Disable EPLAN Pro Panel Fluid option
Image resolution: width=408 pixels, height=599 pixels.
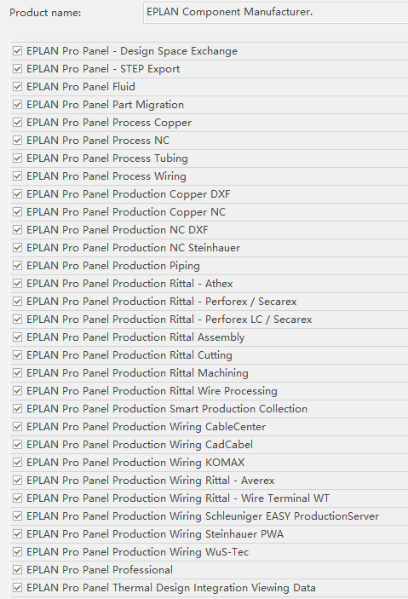pyautogui.click(x=18, y=87)
